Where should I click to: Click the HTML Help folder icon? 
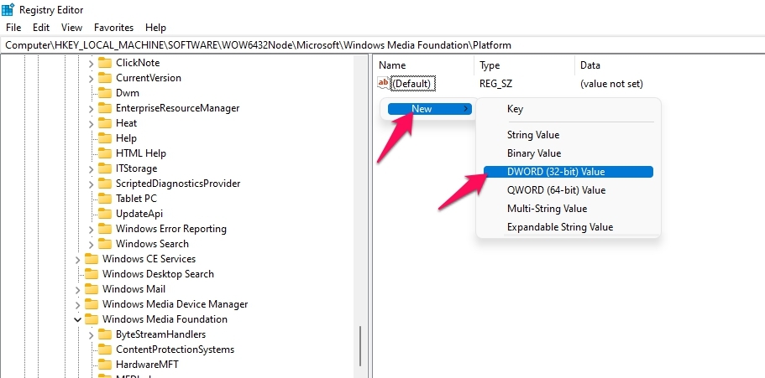pos(105,153)
